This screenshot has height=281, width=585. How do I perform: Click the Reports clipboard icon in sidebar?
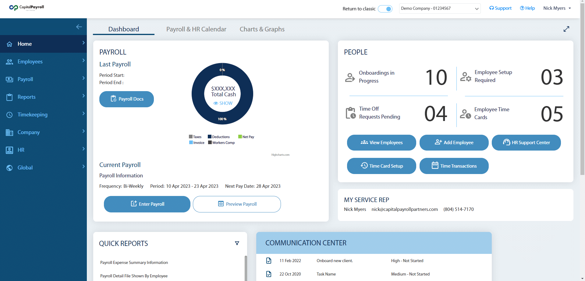pos(9,97)
